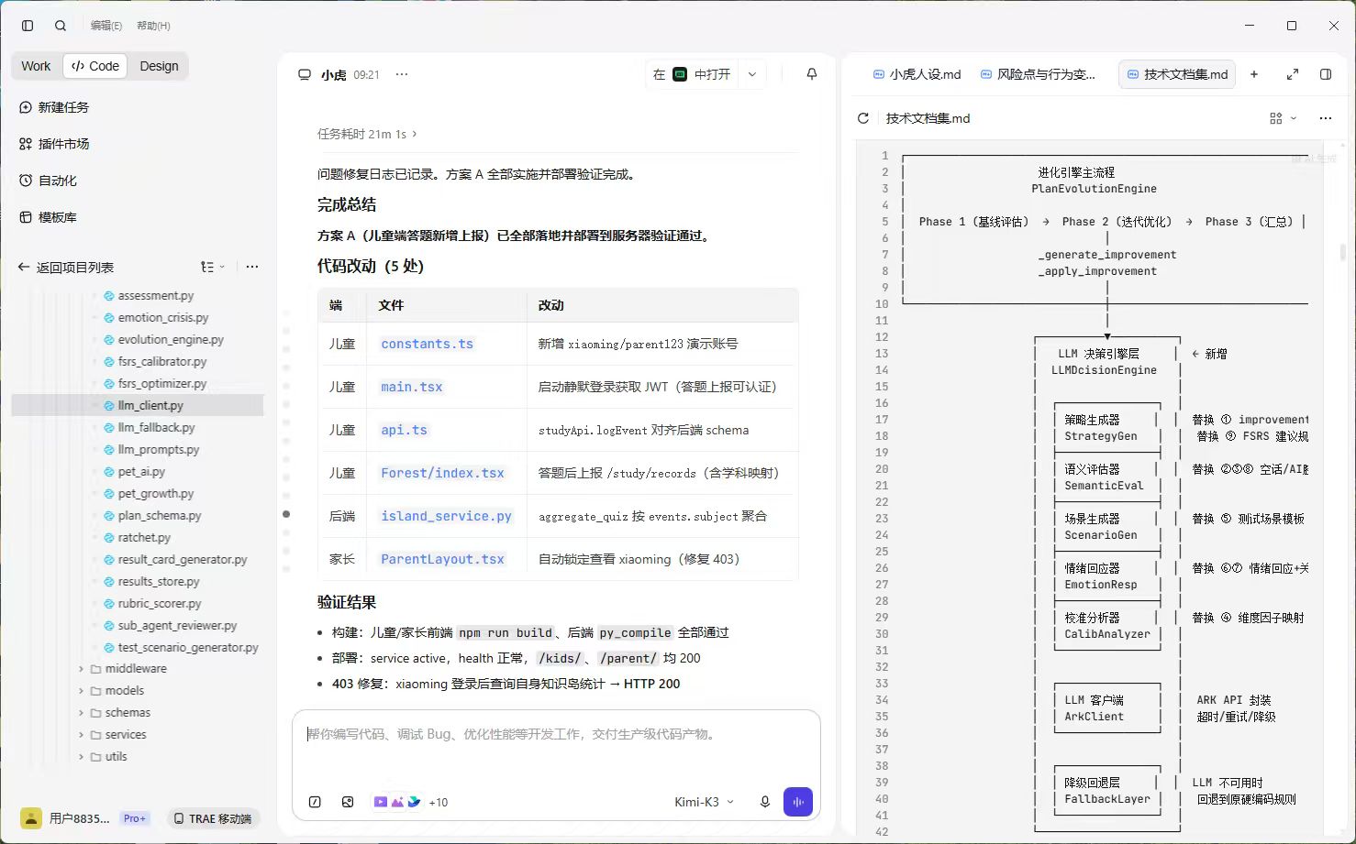Toggle the right split panel icon
This screenshot has width=1356, height=844.
coord(1326,74)
